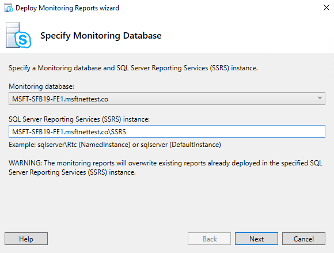334x253 pixels.
Task: Click the 'Monitoring database:' label
Action: (x=41, y=86)
